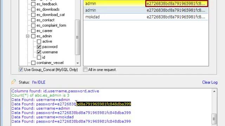Tick the active column checkbox
The image size is (225, 126).
tap(39, 41)
